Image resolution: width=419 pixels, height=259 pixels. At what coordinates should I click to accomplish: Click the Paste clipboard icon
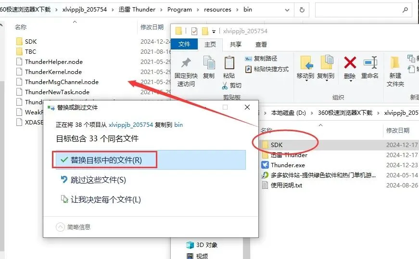coord(229,62)
